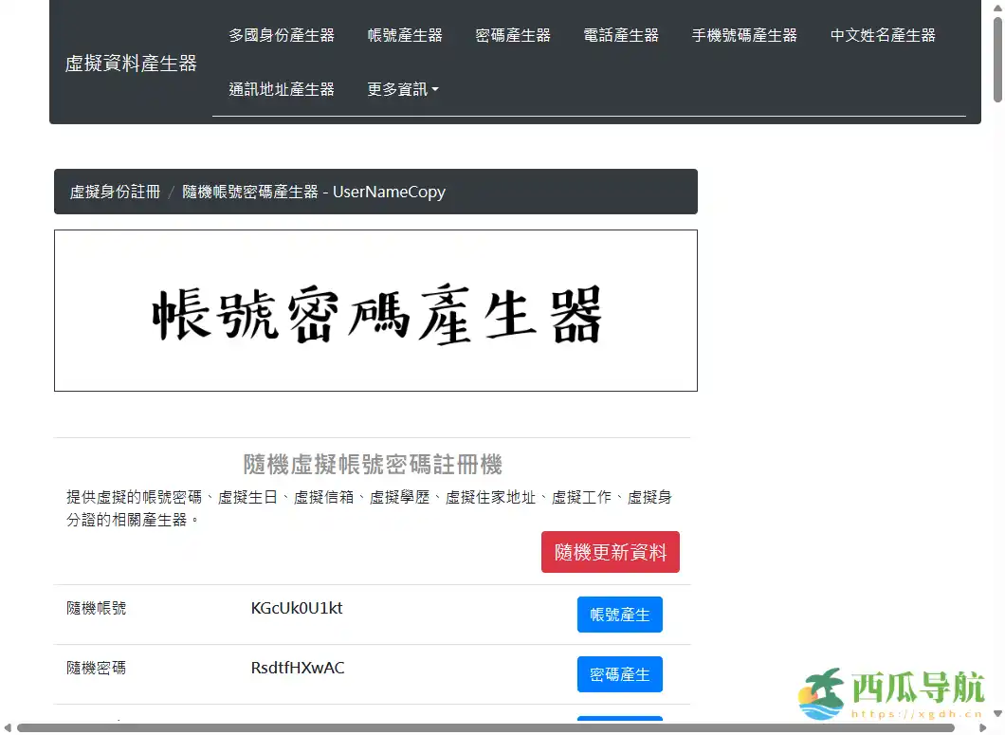Viewport: 1005px width, 735px height.
Task: Open the 通訊地址產生器 section
Action: [282, 89]
